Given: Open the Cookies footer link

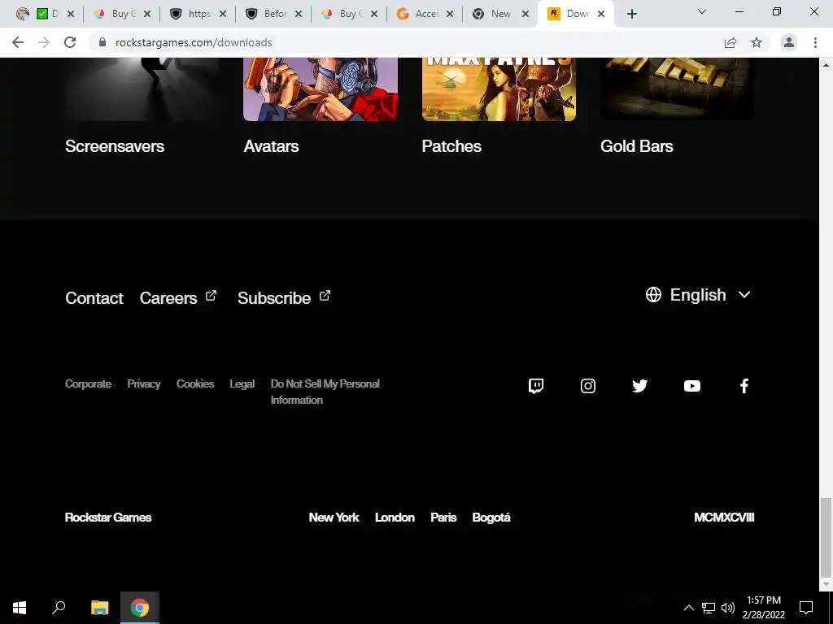Looking at the screenshot, I should click(195, 383).
